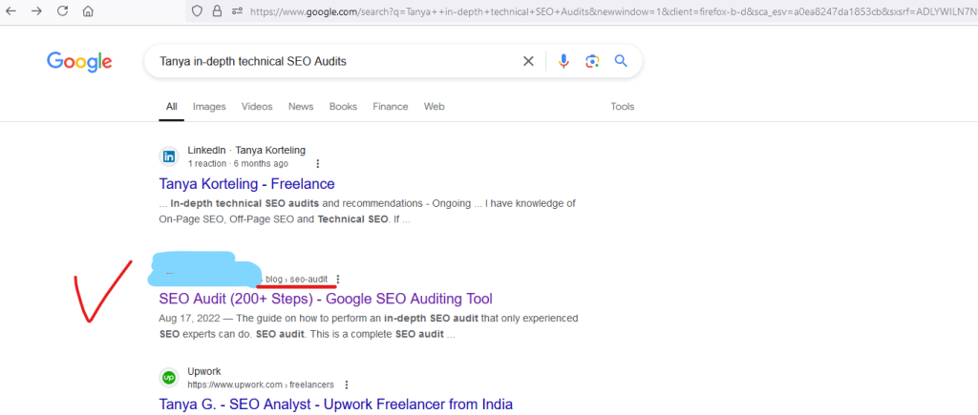978x415 pixels.
Task: Open the search Tools options
Action: (623, 107)
